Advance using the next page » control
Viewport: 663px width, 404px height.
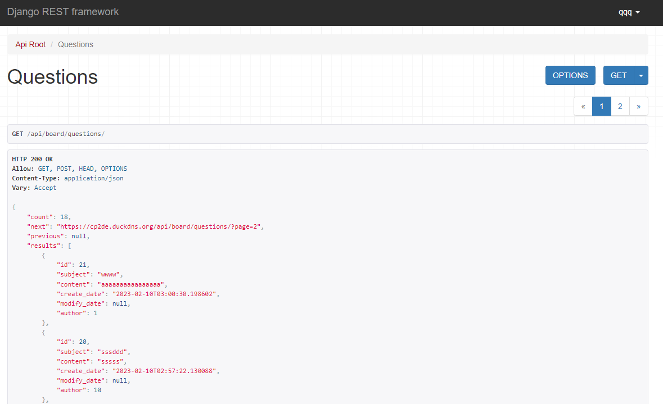click(x=638, y=106)
